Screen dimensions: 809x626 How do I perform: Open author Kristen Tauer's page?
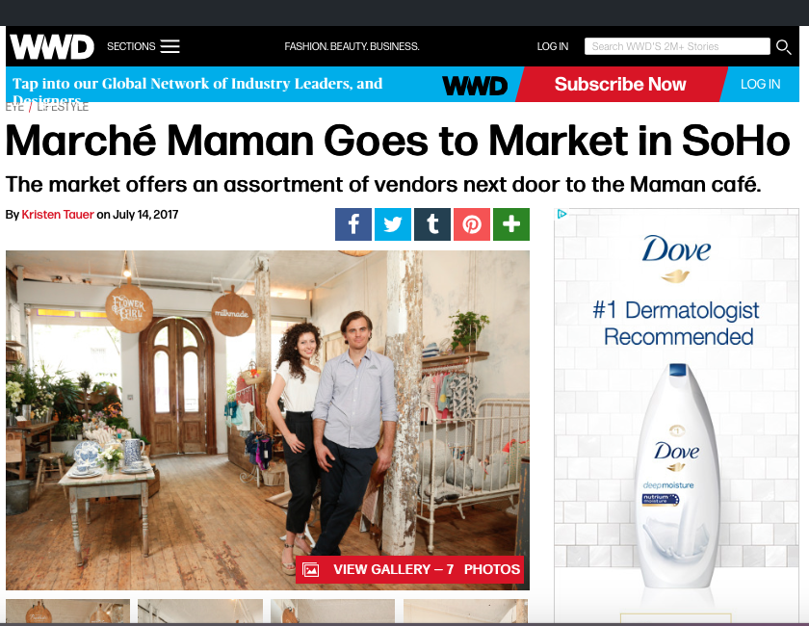tap(58, 215)
